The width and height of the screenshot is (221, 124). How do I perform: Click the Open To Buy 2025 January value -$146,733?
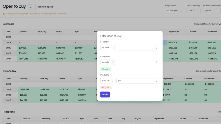point(24,89)
